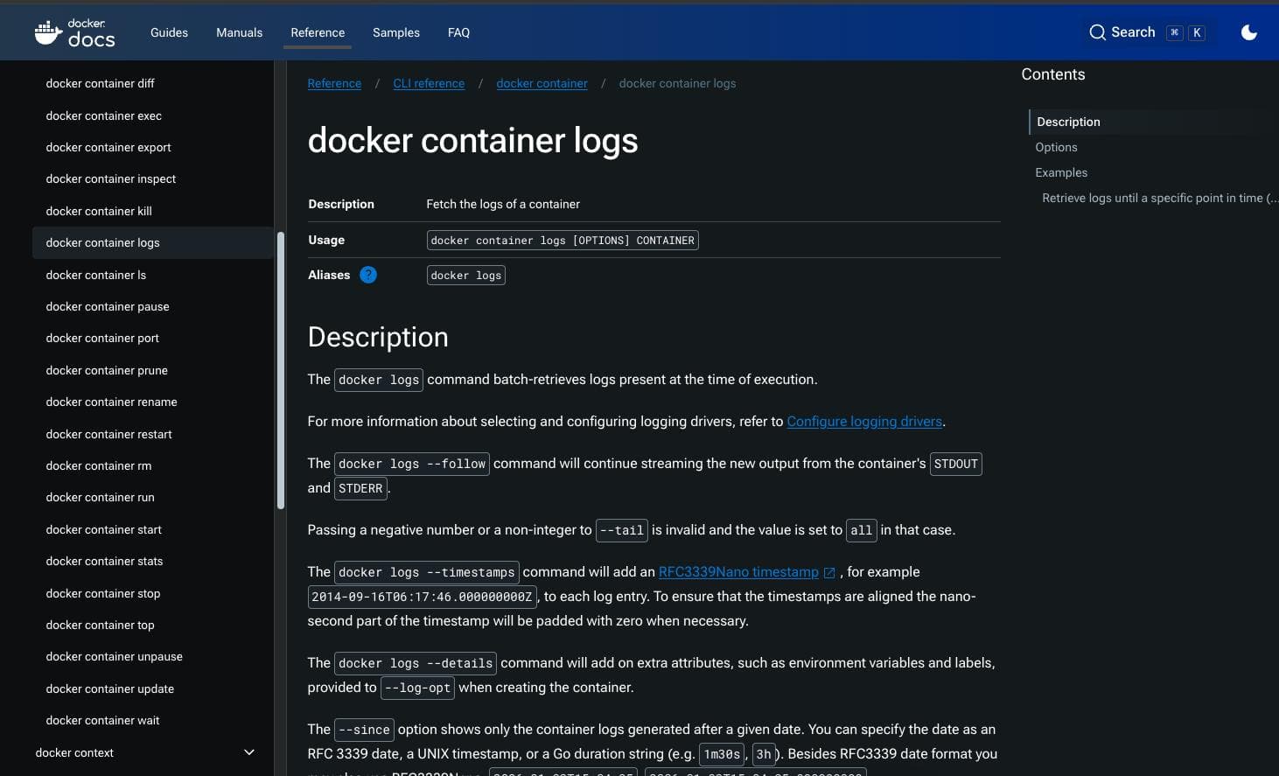Open docker container rename page
Image resolution: width=1279 pixels, height=776 pixels.
click(x=111, y=402)
